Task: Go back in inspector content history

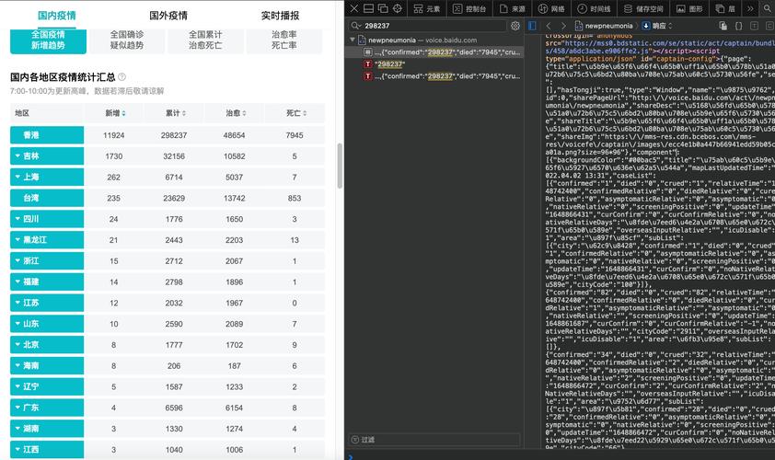Action: (549, 26)
